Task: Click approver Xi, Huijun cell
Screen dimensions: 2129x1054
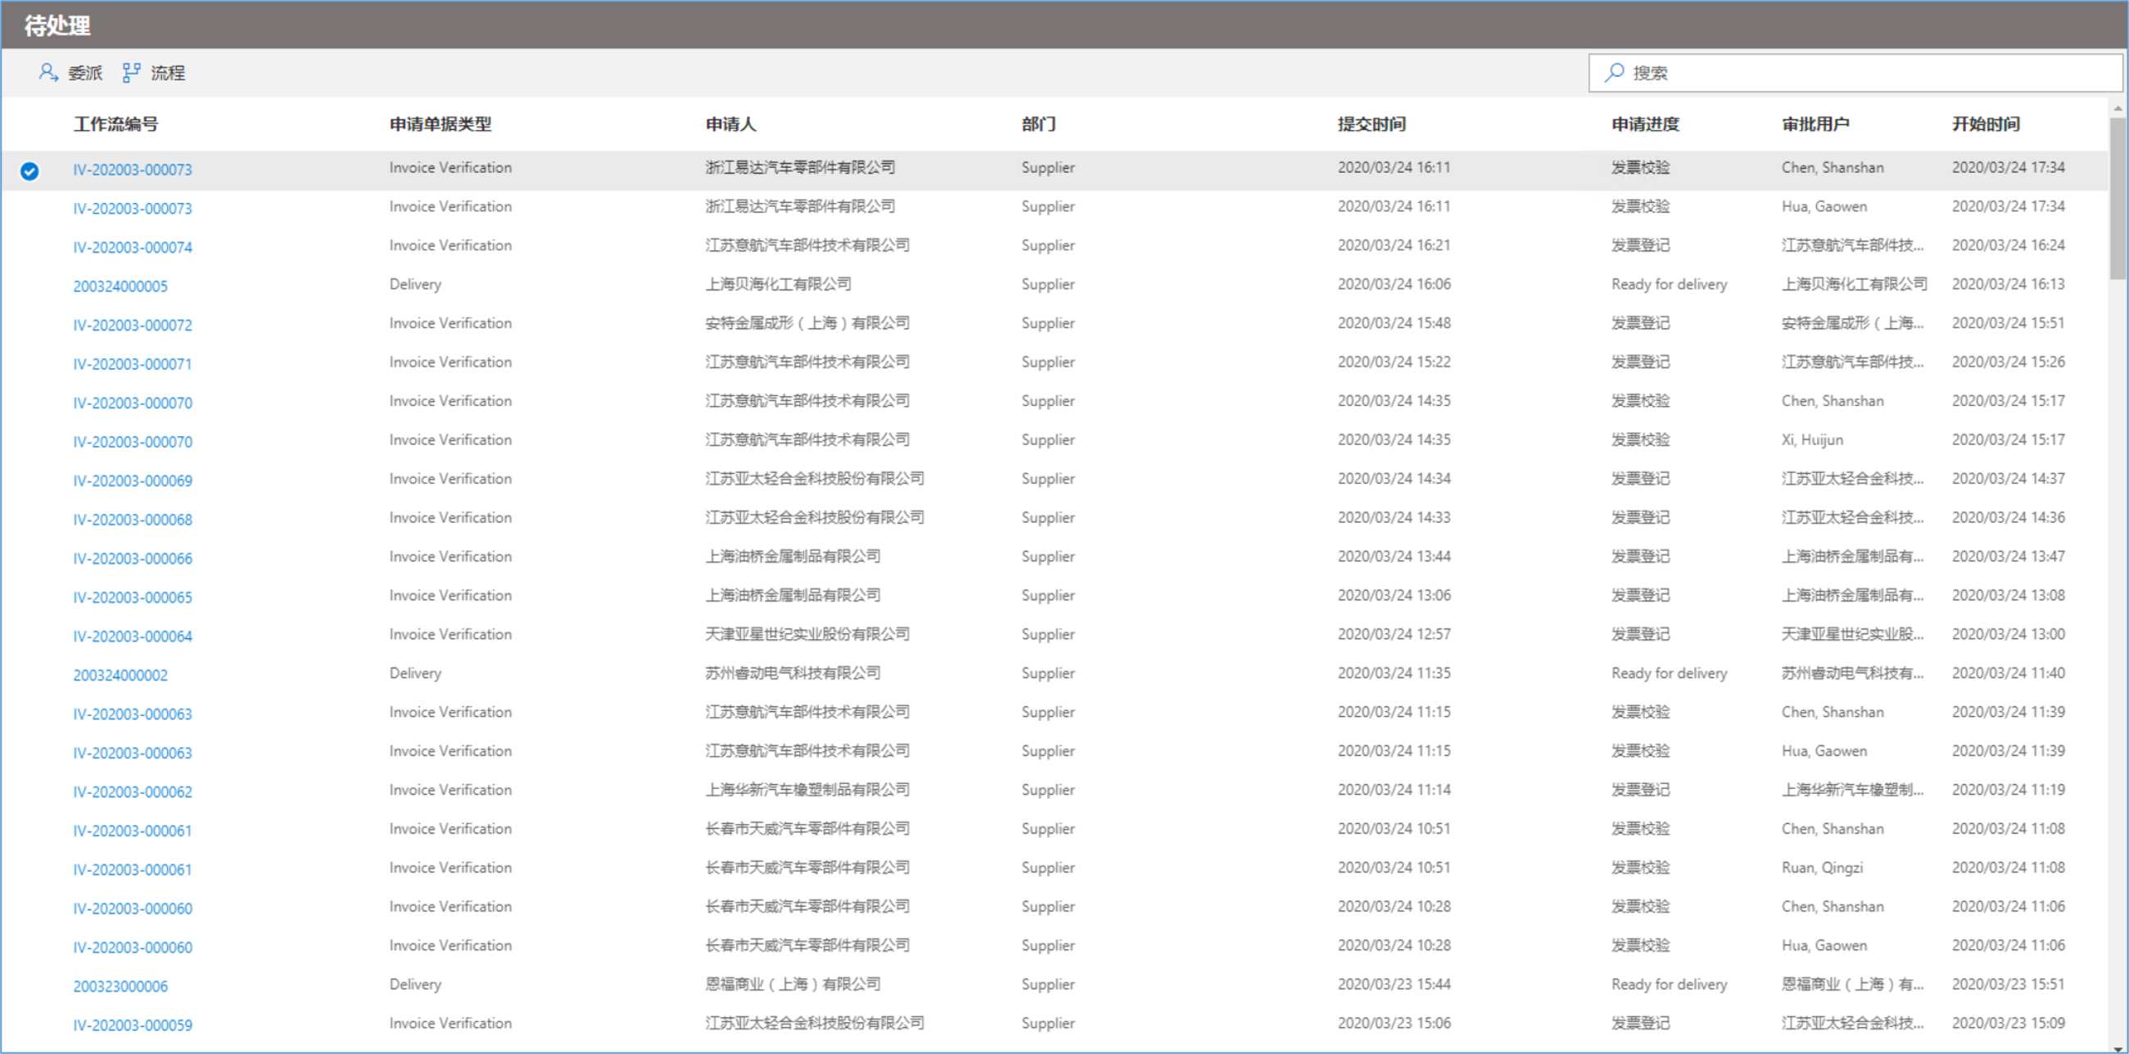Action: coord(1812,440)
